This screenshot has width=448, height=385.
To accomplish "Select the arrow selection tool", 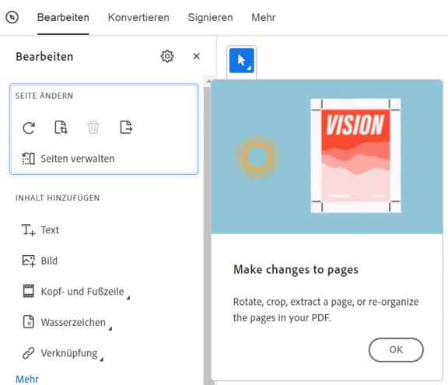I will [x=241, y=61].
